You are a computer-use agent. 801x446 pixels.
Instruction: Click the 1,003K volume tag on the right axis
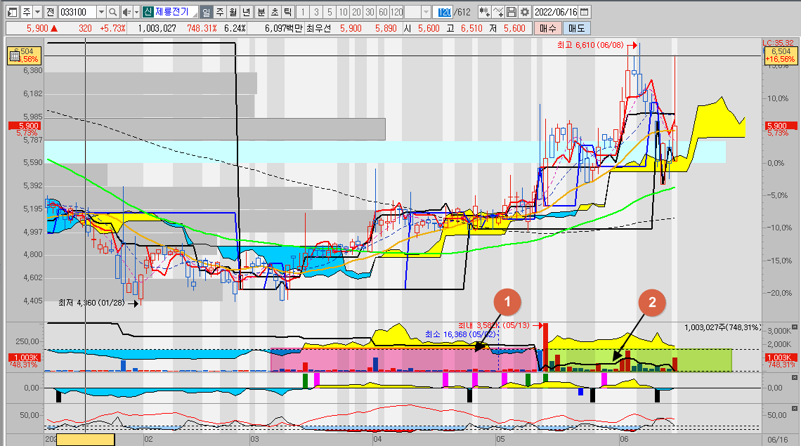[x=780, y=358]
